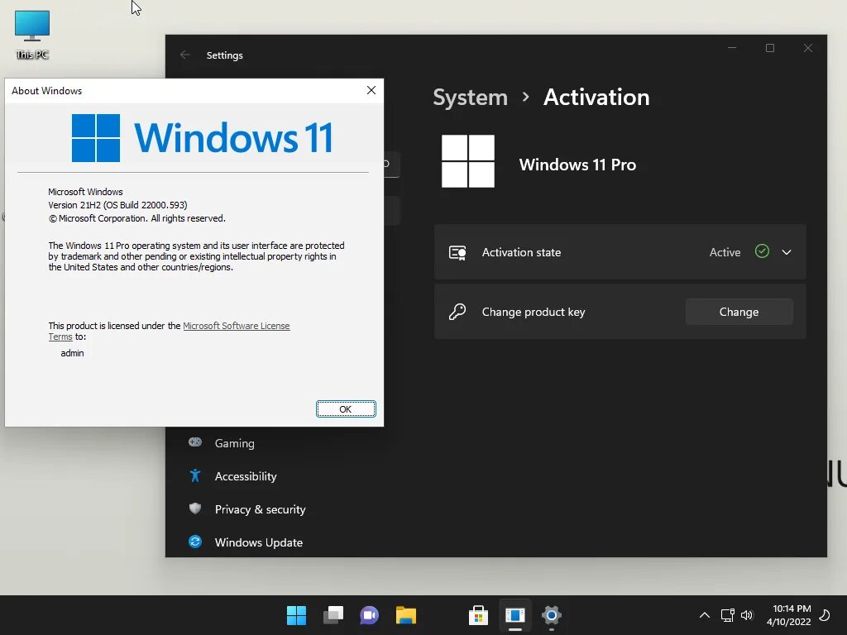Screen dimensions: 847x635
Task: Click the Activation state certificate icon
Action: click(457, 252)
